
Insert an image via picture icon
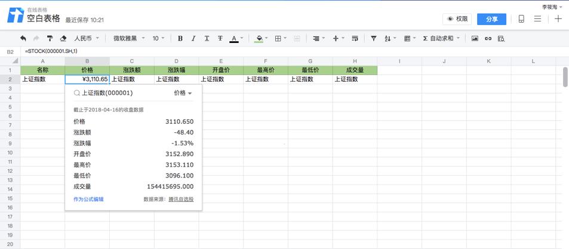[475, 38]
